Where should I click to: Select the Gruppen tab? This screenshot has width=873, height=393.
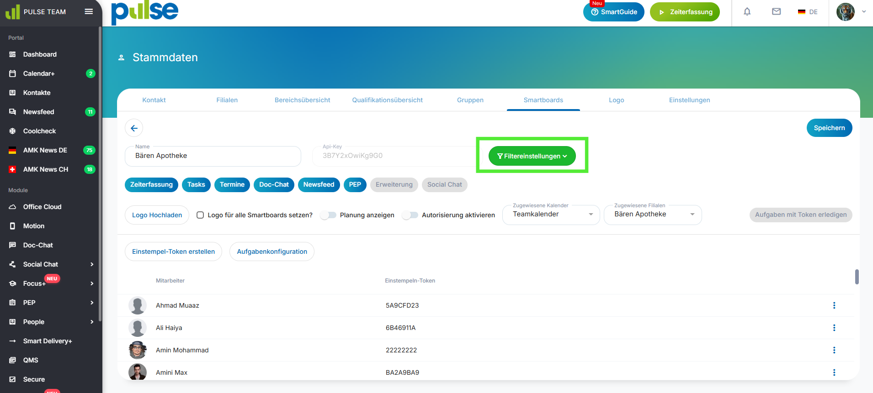[470, 100]
